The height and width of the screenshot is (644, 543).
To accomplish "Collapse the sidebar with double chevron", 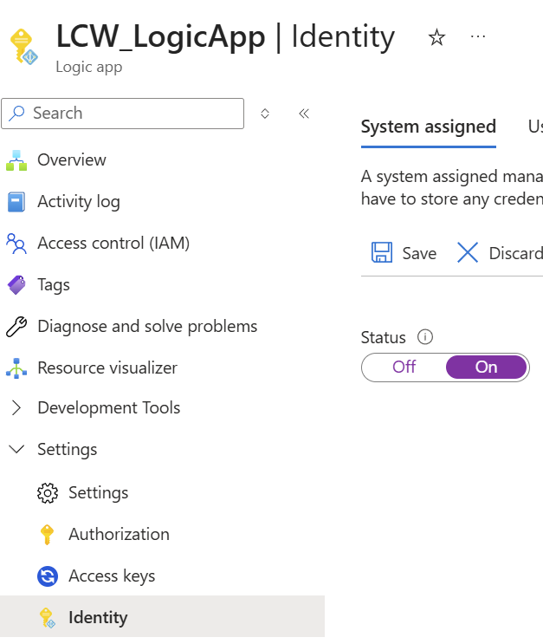I will (304, 114).
